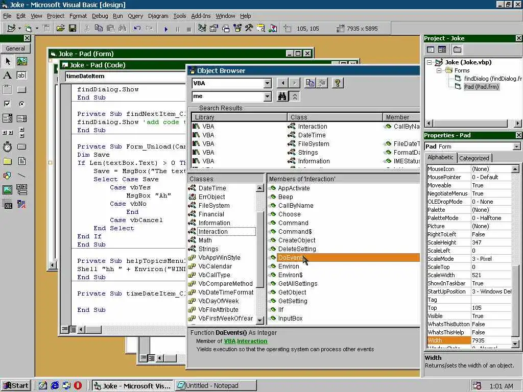Click the Toolbox hammer-and-wrench toolbar icon
The width and height of the screenshot is (523, 392).
[x=249, y=29]
